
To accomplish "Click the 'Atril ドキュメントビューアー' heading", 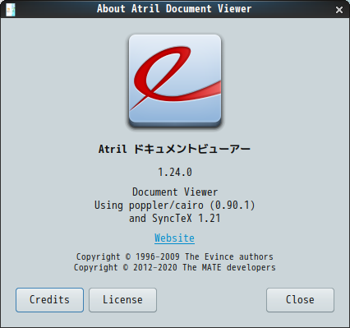I will coord(174,149).
